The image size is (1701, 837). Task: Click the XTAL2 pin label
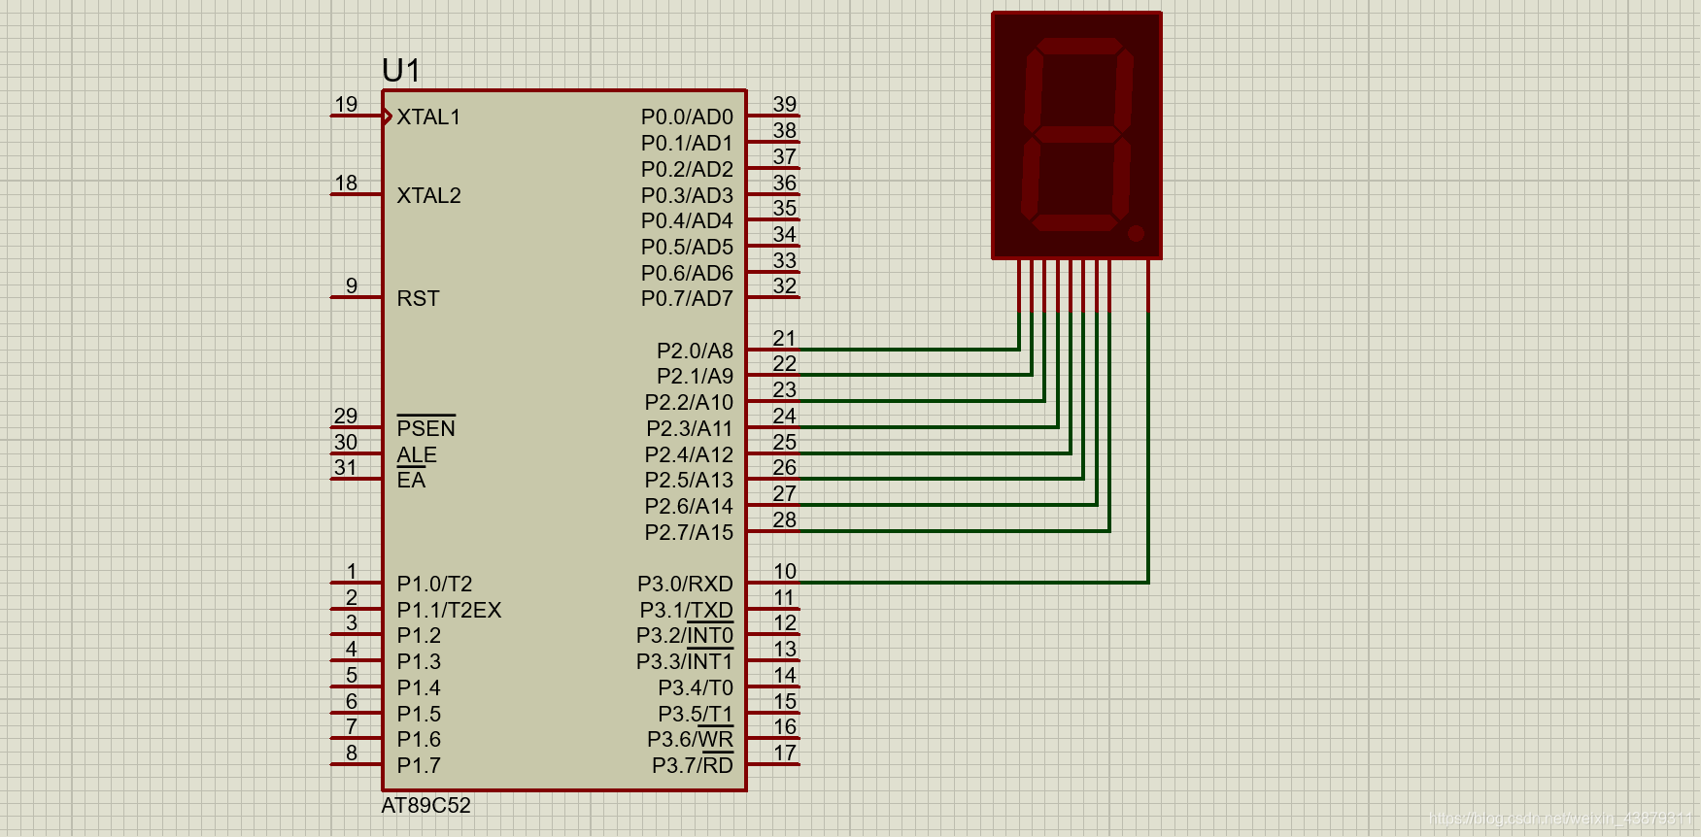[428, 195]
